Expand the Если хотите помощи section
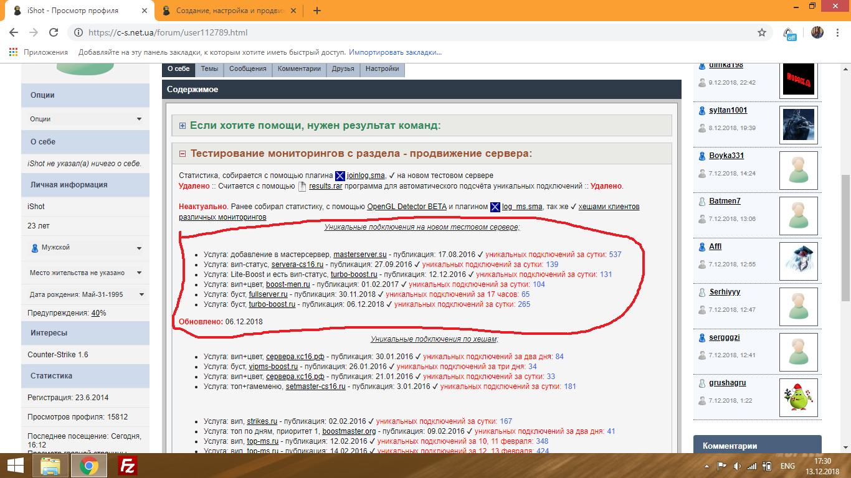 click(x=183, y=126)
